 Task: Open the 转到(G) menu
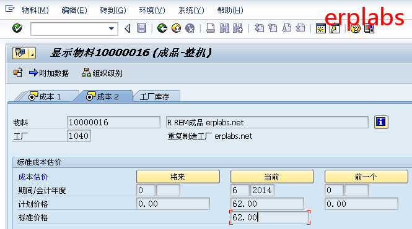click(113, 10)
